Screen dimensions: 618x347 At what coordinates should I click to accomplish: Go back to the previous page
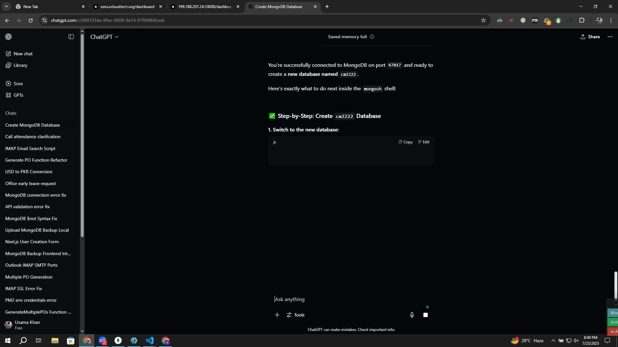click(7, 20)
